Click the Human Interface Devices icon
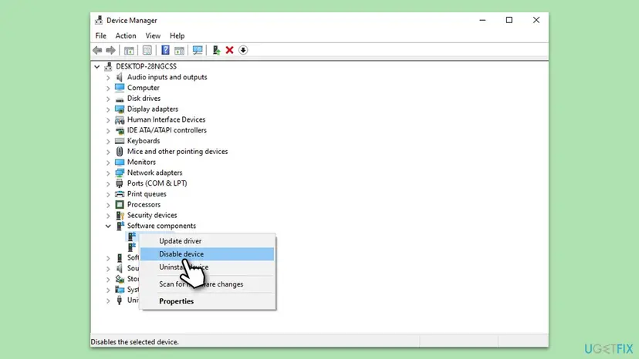Screen dimensions: 639x359 120,119
